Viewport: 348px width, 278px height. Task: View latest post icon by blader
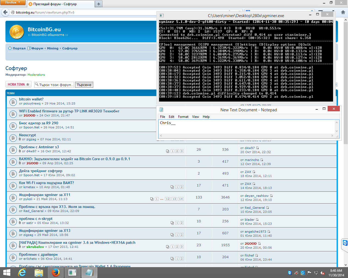(257, 220)
